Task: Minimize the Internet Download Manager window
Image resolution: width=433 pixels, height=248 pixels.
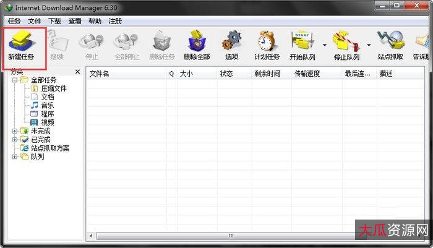Action: click(x=382, y=6)
